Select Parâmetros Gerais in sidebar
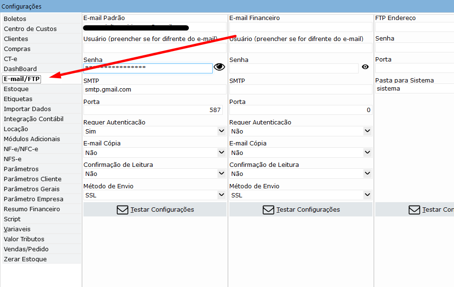 31,189
